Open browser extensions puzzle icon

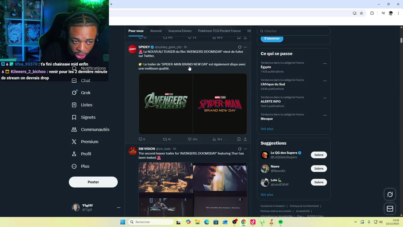[372, 13]
